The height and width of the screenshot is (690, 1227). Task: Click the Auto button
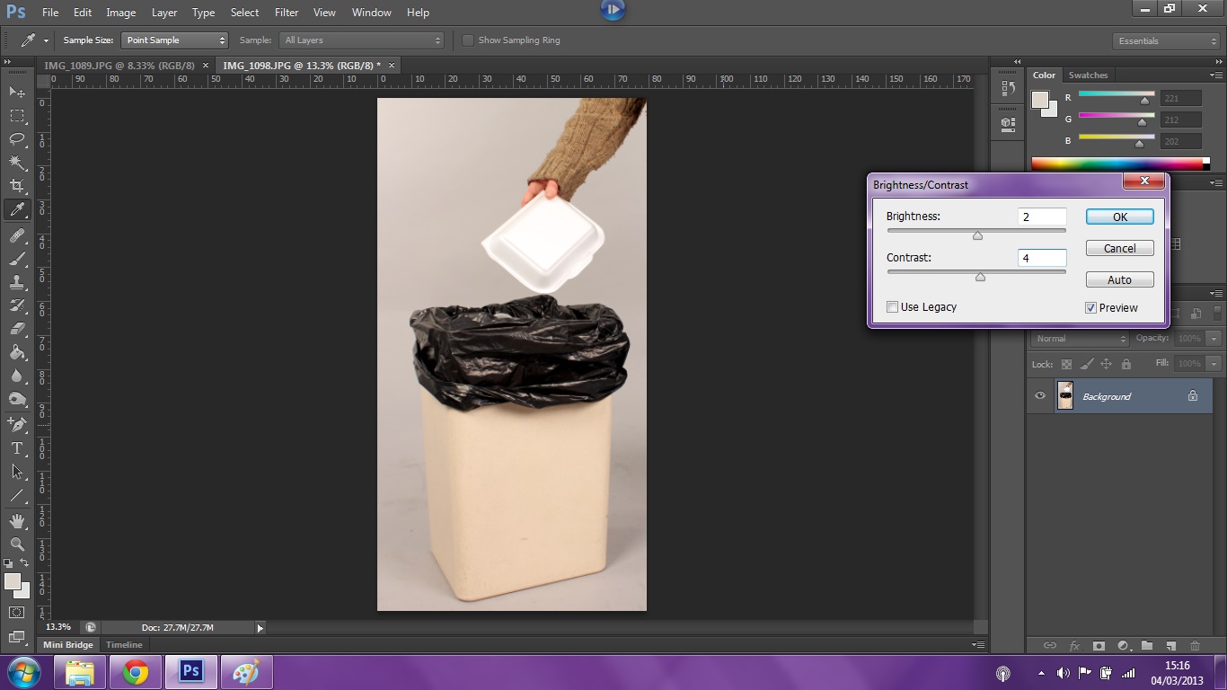(x=1119, y=280)
